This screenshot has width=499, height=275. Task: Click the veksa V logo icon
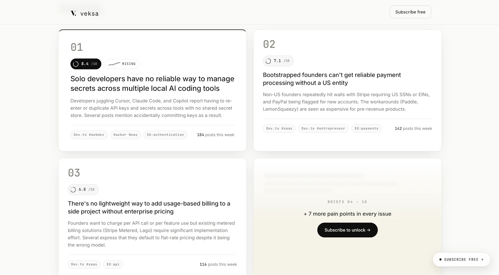[x=74, y=13]
